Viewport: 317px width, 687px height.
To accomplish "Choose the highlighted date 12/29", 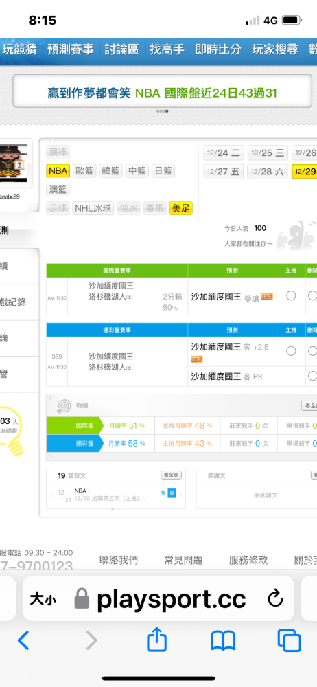I will point(305,171).
